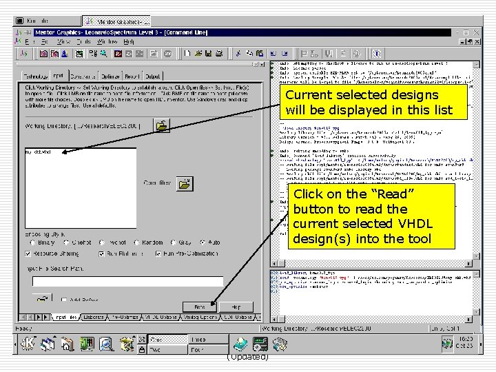This screenshot has height=372, width=496.
Task: Open the Help menu
Action: [129, 42]
